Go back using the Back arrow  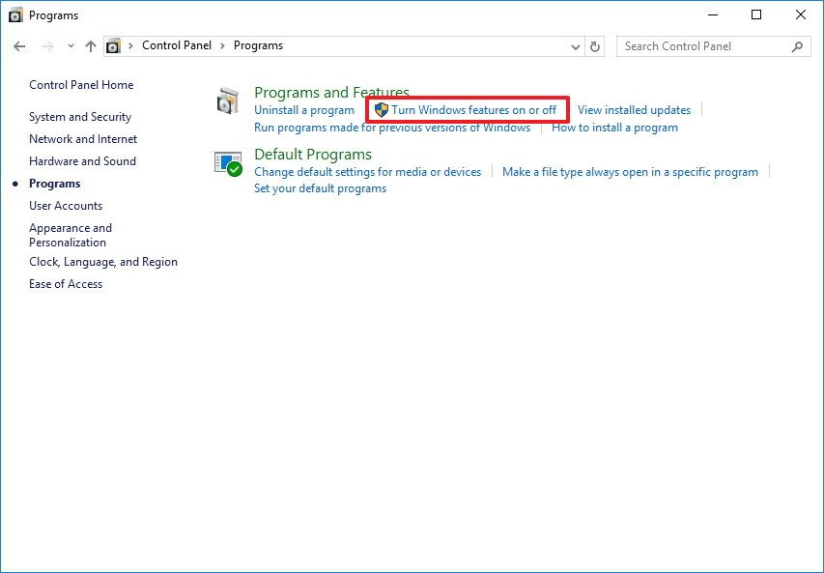pos(19,46)
